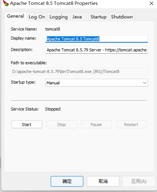Open the Log On tab
The width and height of the screenshot is (157, 192).
point(37,17)
